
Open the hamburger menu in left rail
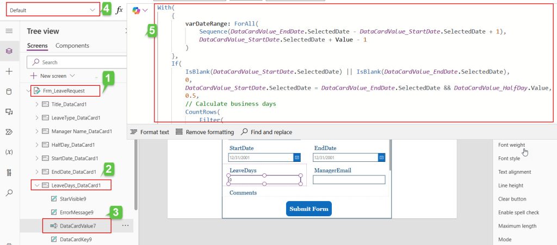pos(9,31)
